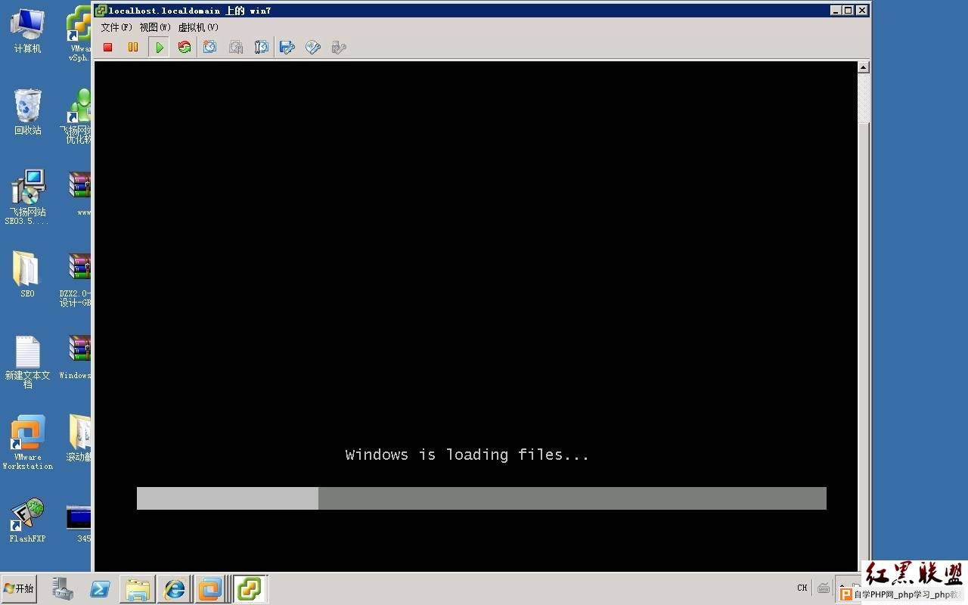Reset the virtual machine using the restart icon

pos(185,48)
